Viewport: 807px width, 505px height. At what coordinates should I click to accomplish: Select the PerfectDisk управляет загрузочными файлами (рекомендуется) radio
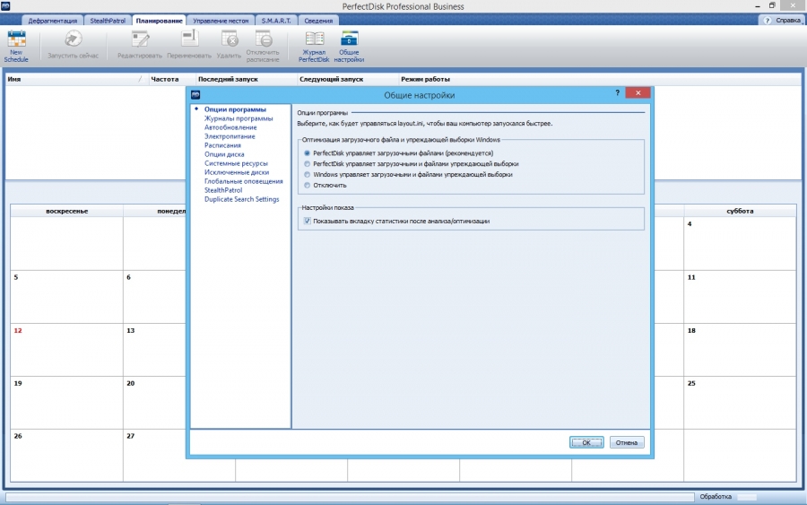click(x=308, y=153)
